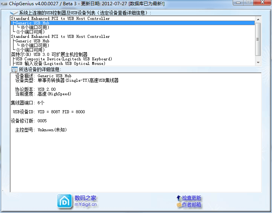This screenshot has width=272, height=213.
Task: Minimize the ChipGenius window
Action: click(x=238, y=3)
